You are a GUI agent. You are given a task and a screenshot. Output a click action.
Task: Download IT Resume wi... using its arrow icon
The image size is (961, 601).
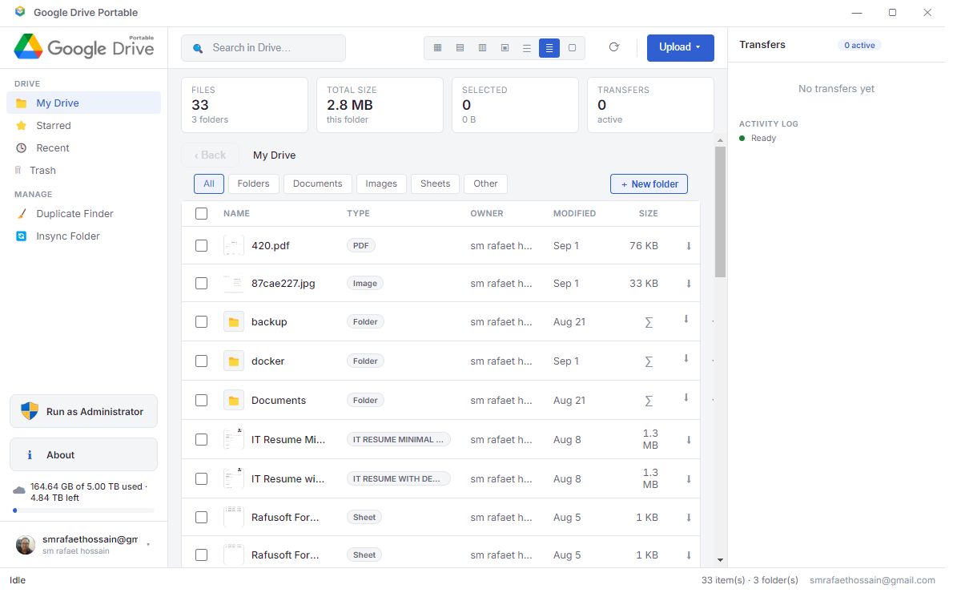click(x=689, y=479)
